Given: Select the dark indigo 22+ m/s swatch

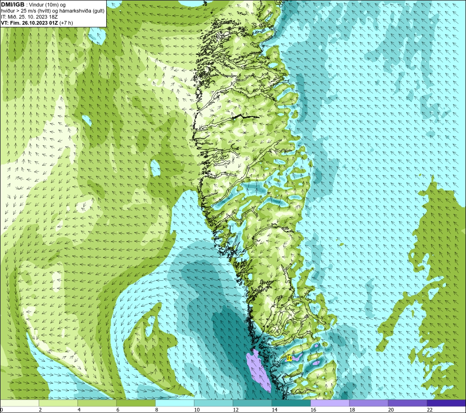Looking at the screenshot, I should pos(446,403).
